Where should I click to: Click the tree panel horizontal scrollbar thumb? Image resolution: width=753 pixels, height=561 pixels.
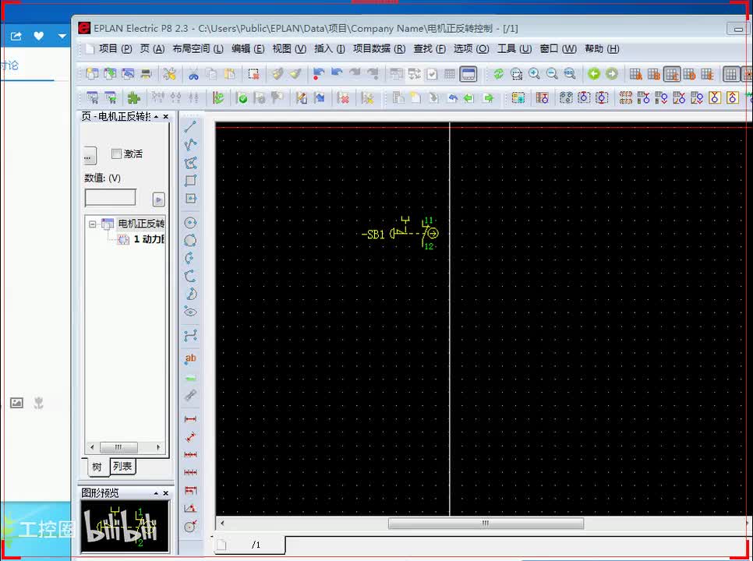[118, 447]
